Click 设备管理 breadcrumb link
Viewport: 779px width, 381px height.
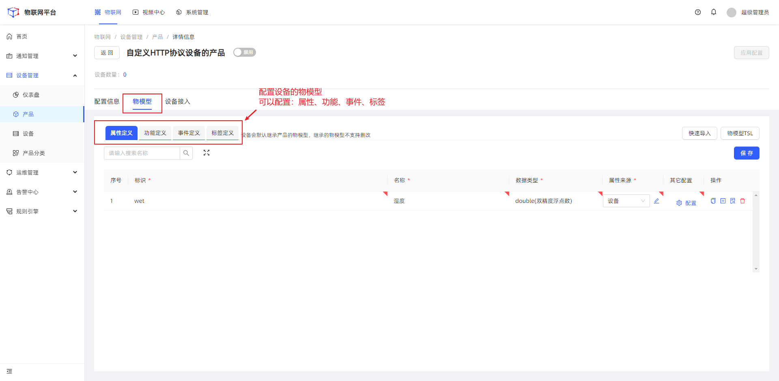131,37
